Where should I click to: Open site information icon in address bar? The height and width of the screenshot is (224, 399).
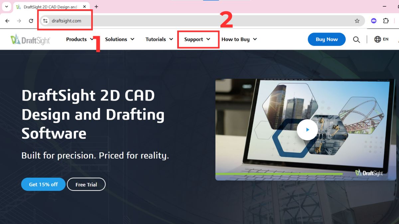(46, 21)
